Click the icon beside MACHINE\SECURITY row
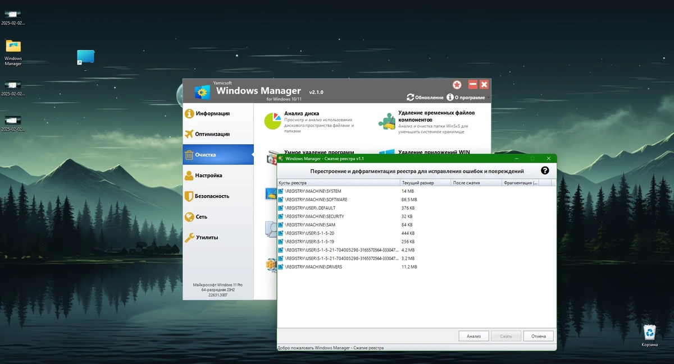Screen dimensions: 674x364 pos(281,216)
